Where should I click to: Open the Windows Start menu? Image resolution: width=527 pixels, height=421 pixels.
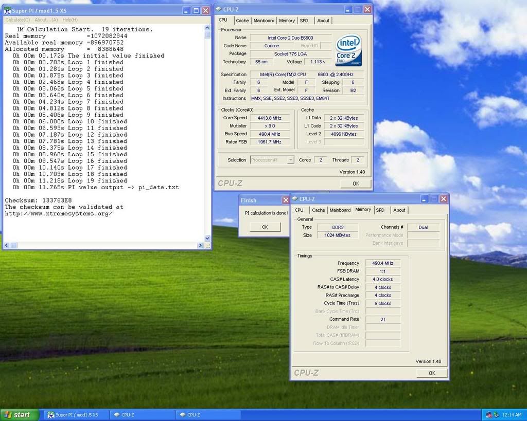pos(20,415)
